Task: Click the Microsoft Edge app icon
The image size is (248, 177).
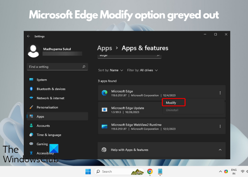Action: [x=105, y=93]
